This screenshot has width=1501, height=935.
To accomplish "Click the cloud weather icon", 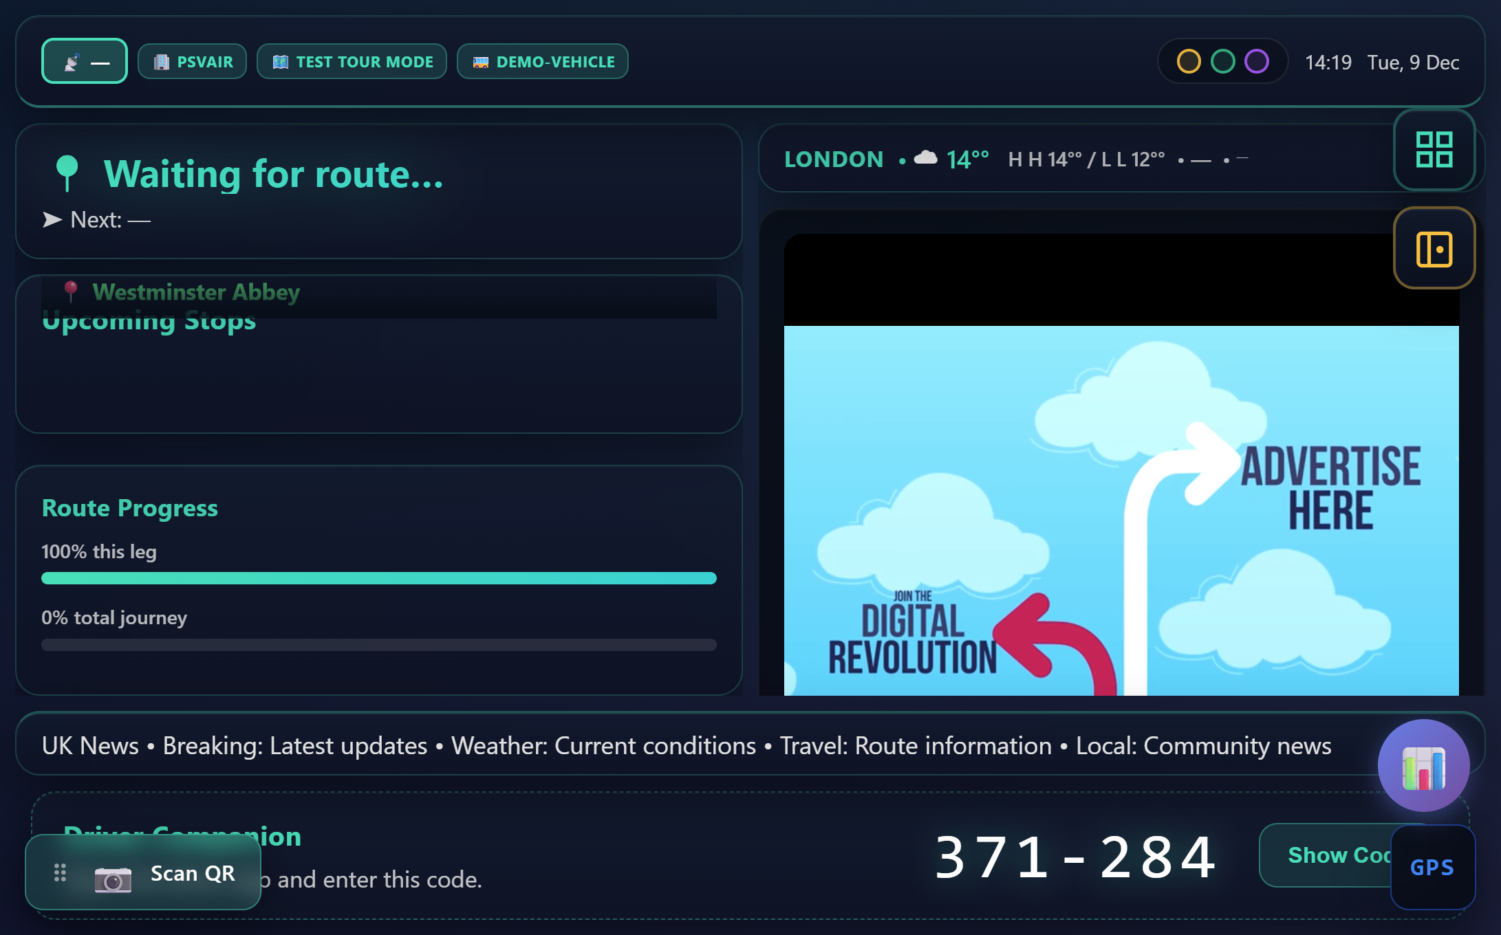I will (x=925, y=158).
